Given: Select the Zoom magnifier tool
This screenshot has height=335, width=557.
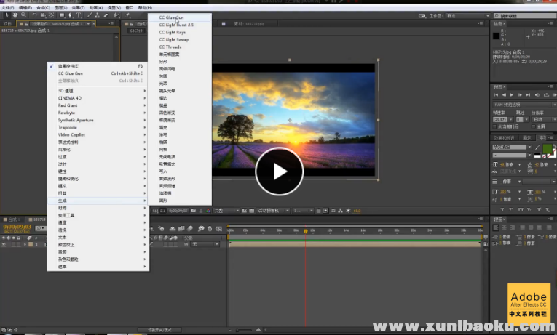Looking at the screenshot, I should (x=24, y=15).
